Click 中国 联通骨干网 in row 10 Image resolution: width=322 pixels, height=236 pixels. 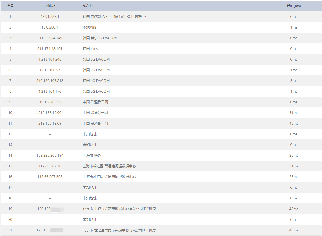(x=95, y=113)
